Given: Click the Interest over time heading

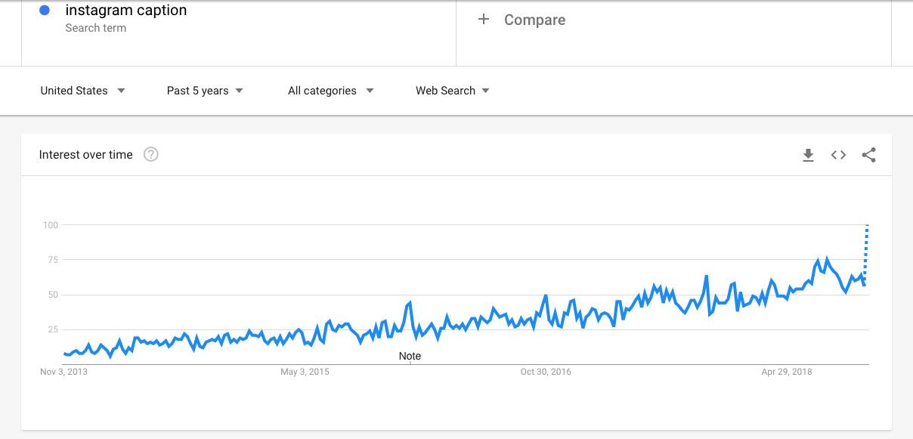Looking at the screenshot, I should tap(86, 155).
